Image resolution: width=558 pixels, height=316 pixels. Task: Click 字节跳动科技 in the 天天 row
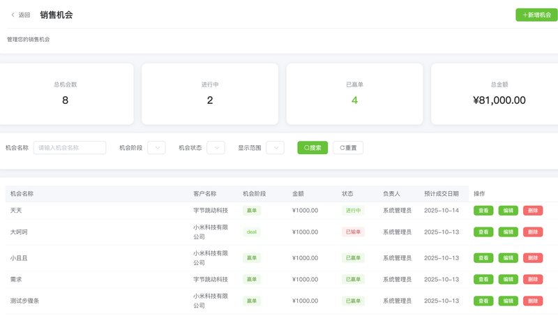pos(211,210)
